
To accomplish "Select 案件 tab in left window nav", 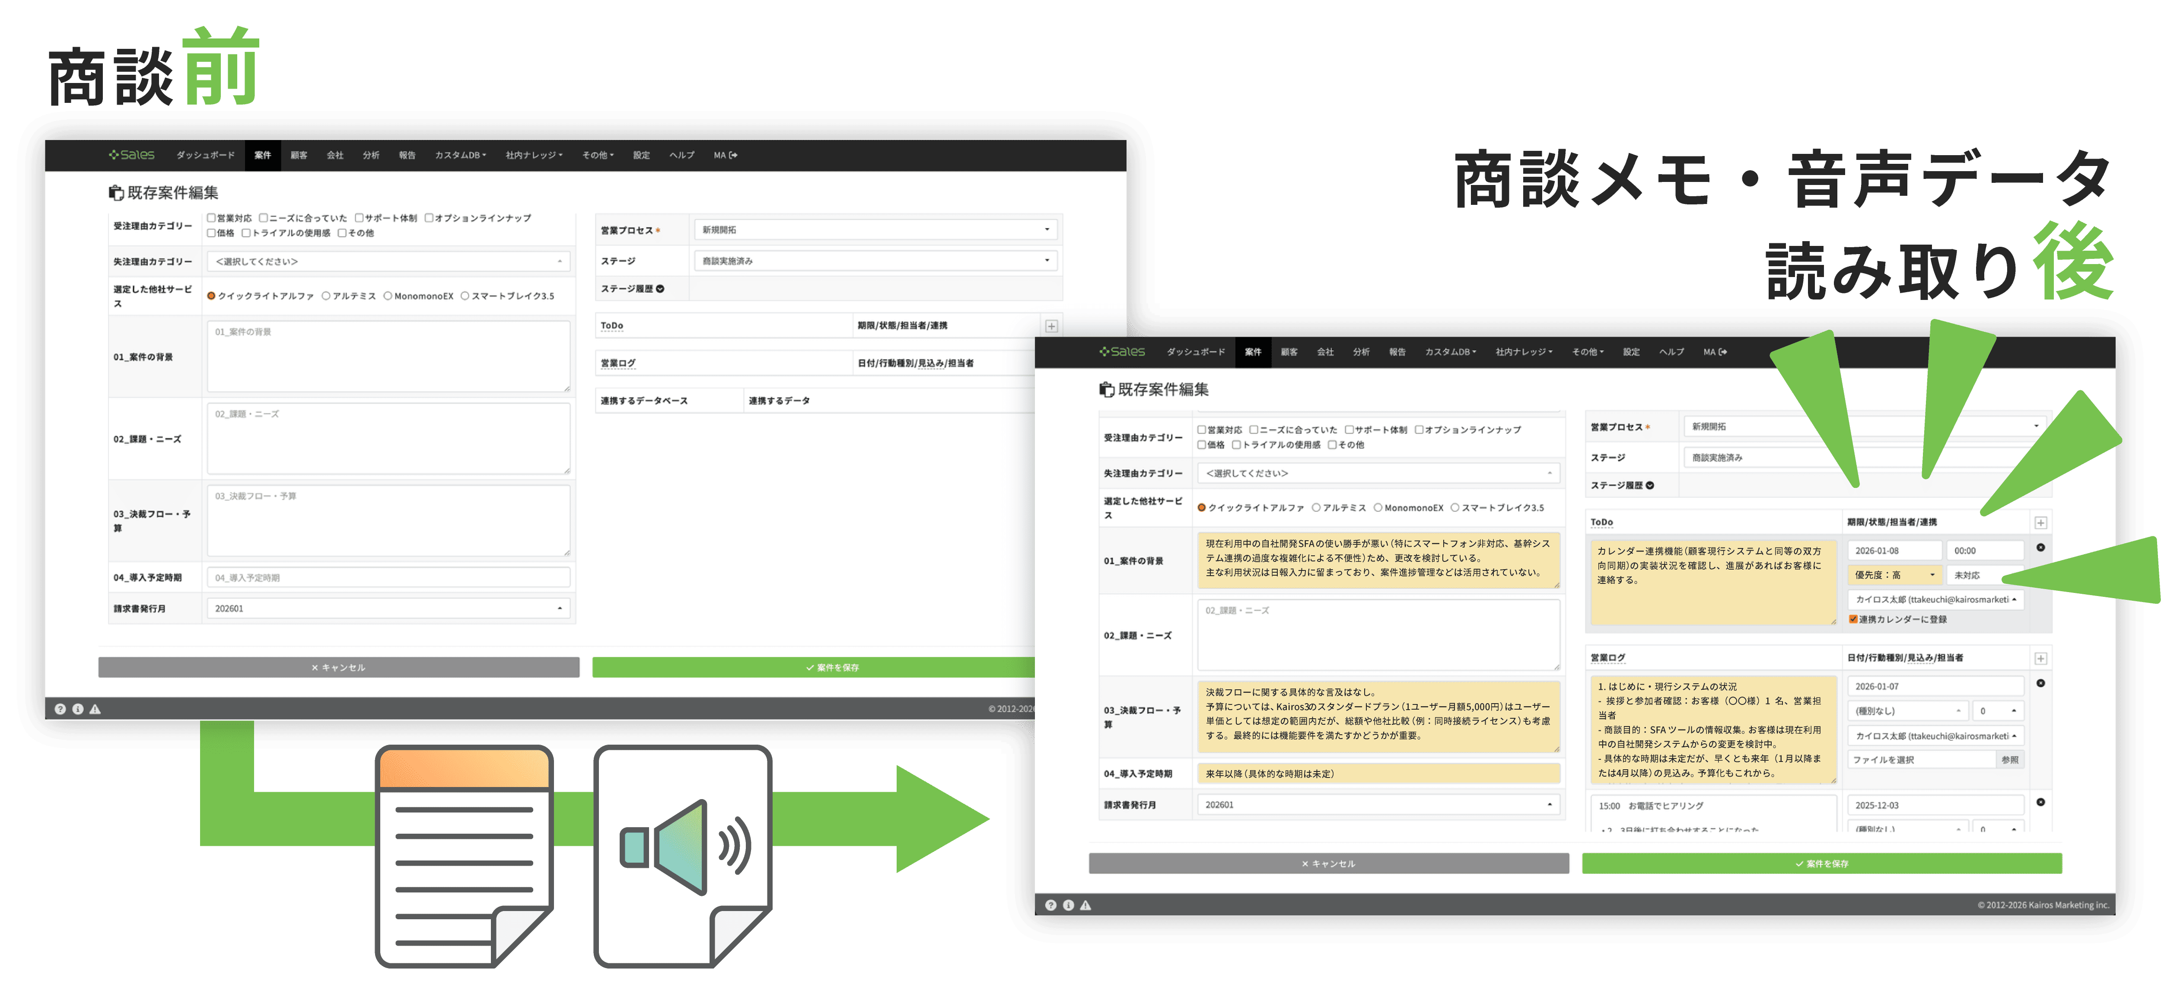I will tap(263, 155).
